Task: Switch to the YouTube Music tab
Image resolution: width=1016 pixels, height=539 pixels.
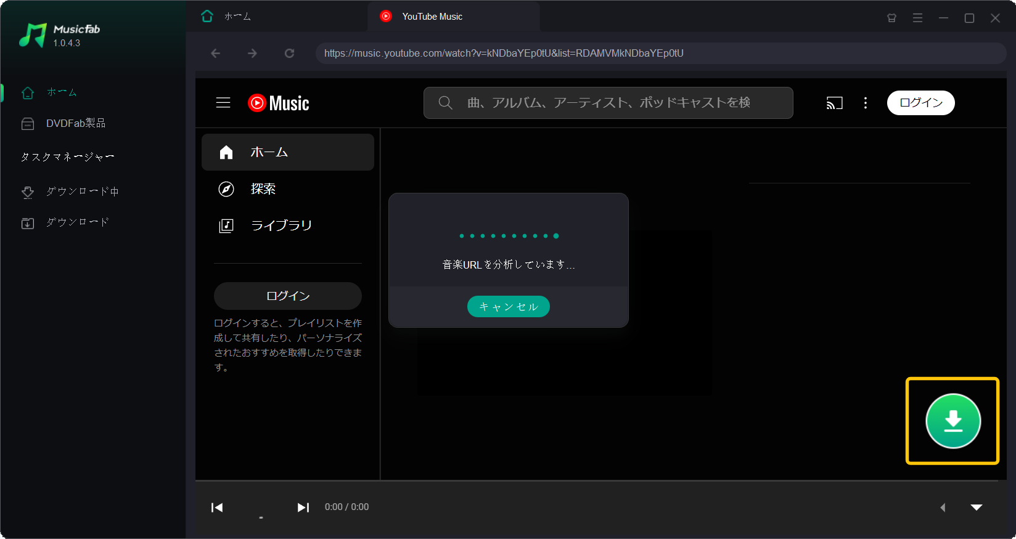Action: tap(432, 17)
